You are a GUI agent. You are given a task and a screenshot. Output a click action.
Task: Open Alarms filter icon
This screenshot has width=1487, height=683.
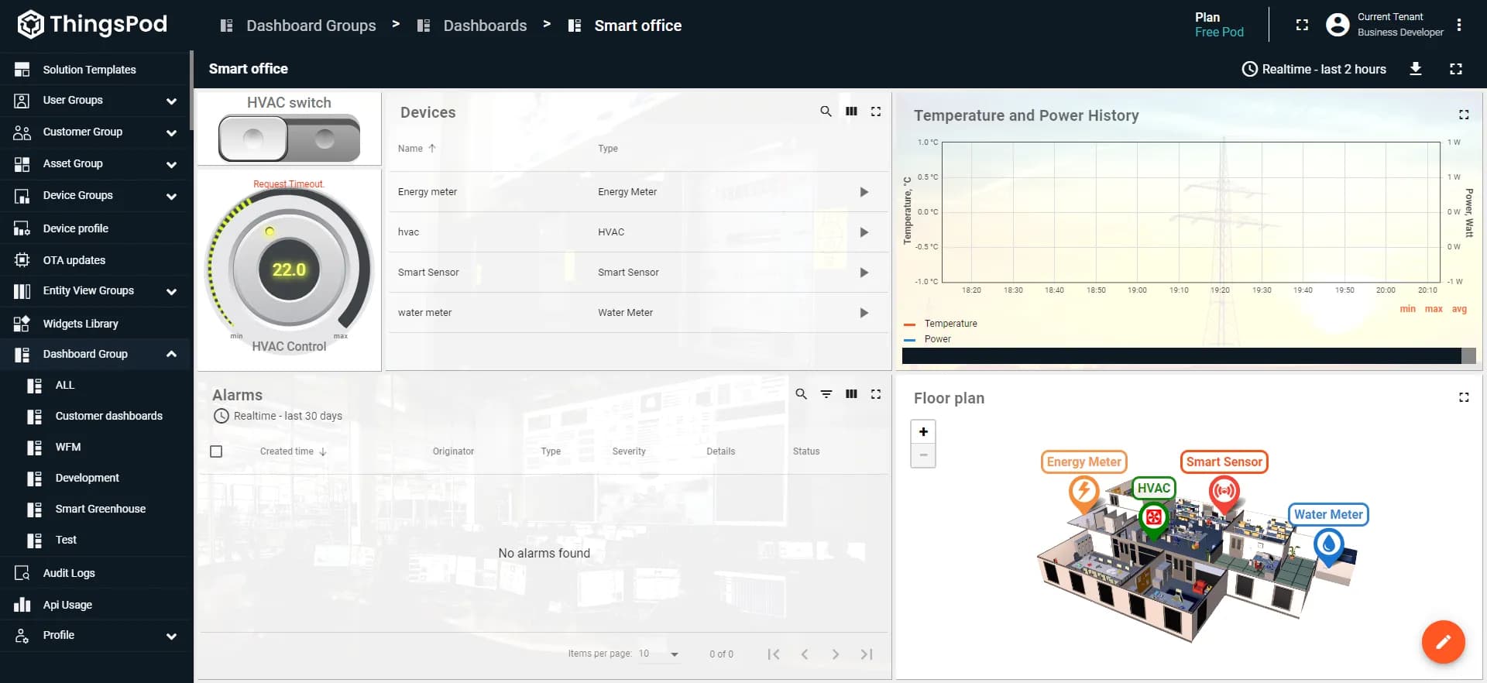click(x=826, y=394)
